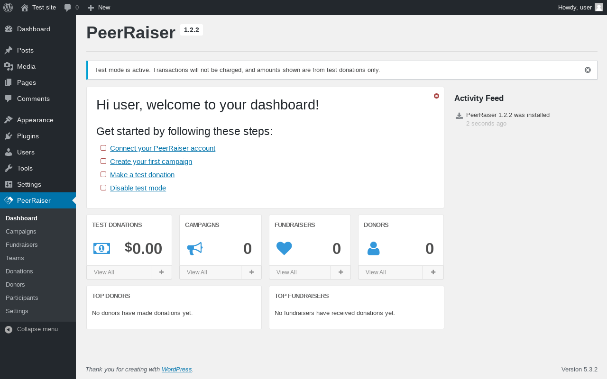
Task: Click 'No donors have made donations yet.' text
Action: 142,313
